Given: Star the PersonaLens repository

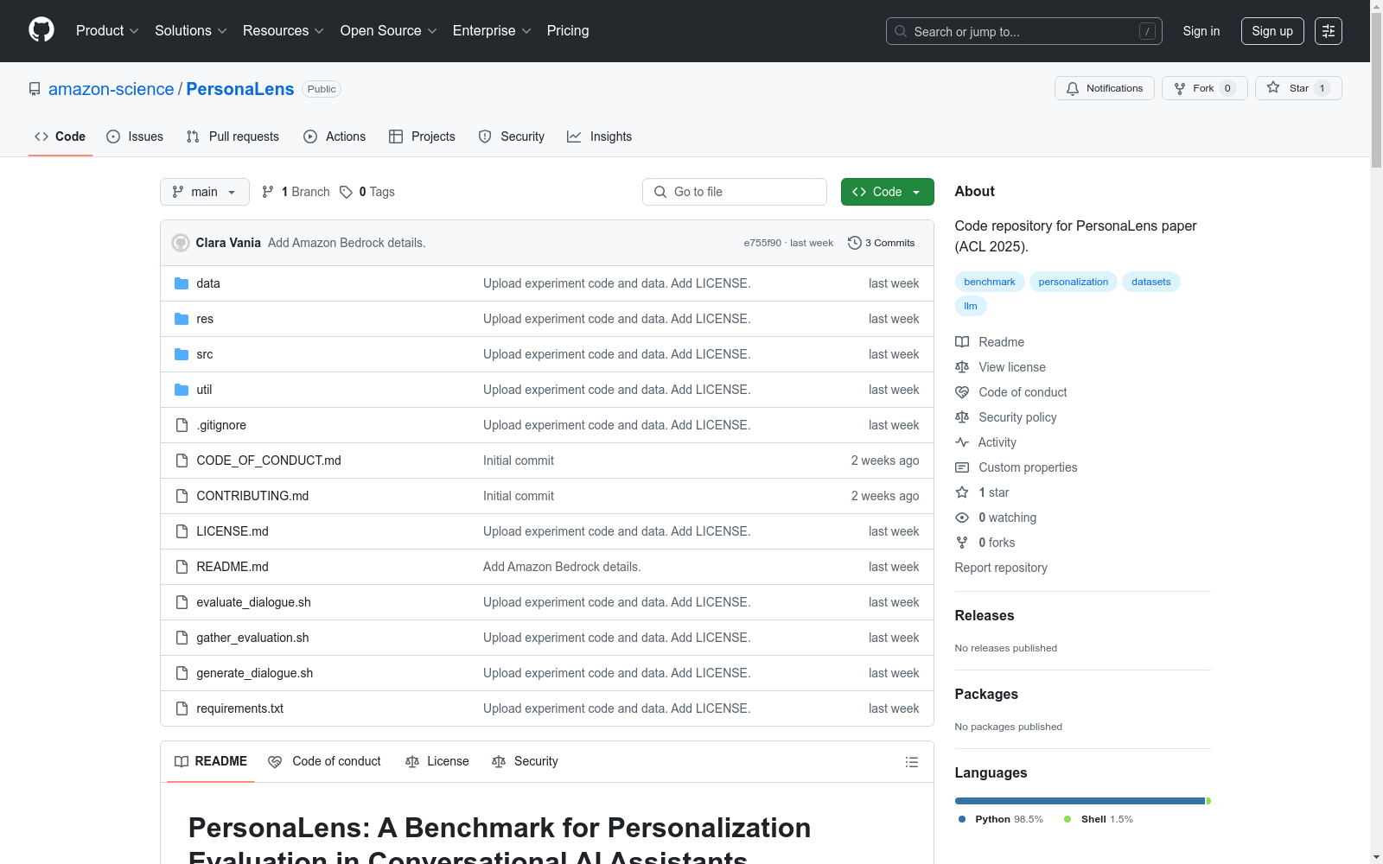Looking at the screenshot, I should point(1298,88).
